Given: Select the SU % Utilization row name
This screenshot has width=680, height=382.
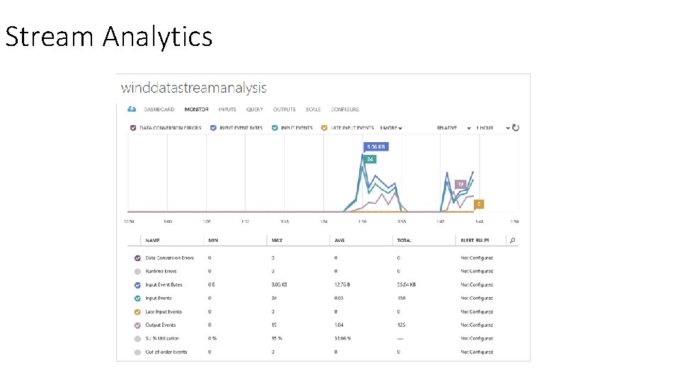Looking at the screenshot, I should (162, 338).
